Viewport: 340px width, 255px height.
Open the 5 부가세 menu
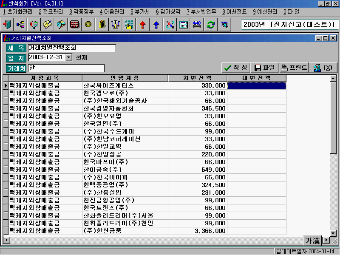click(x=140, y=12)
